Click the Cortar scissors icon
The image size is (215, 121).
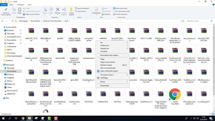24,8
